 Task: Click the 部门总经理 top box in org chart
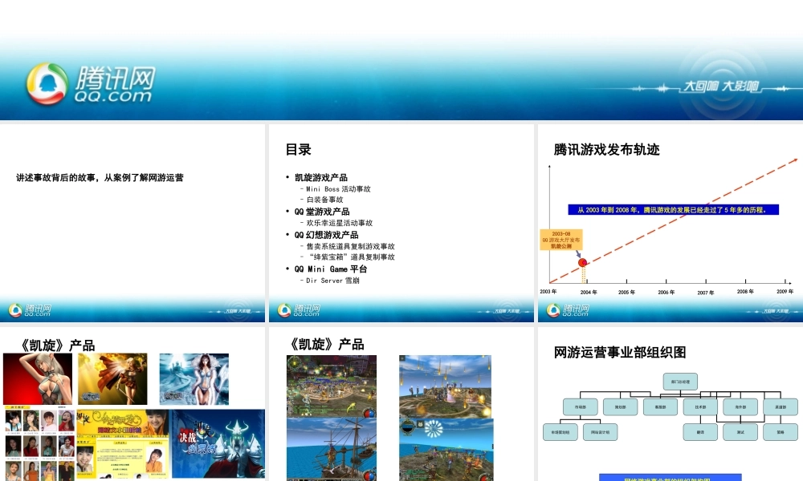tap(680, 382)
